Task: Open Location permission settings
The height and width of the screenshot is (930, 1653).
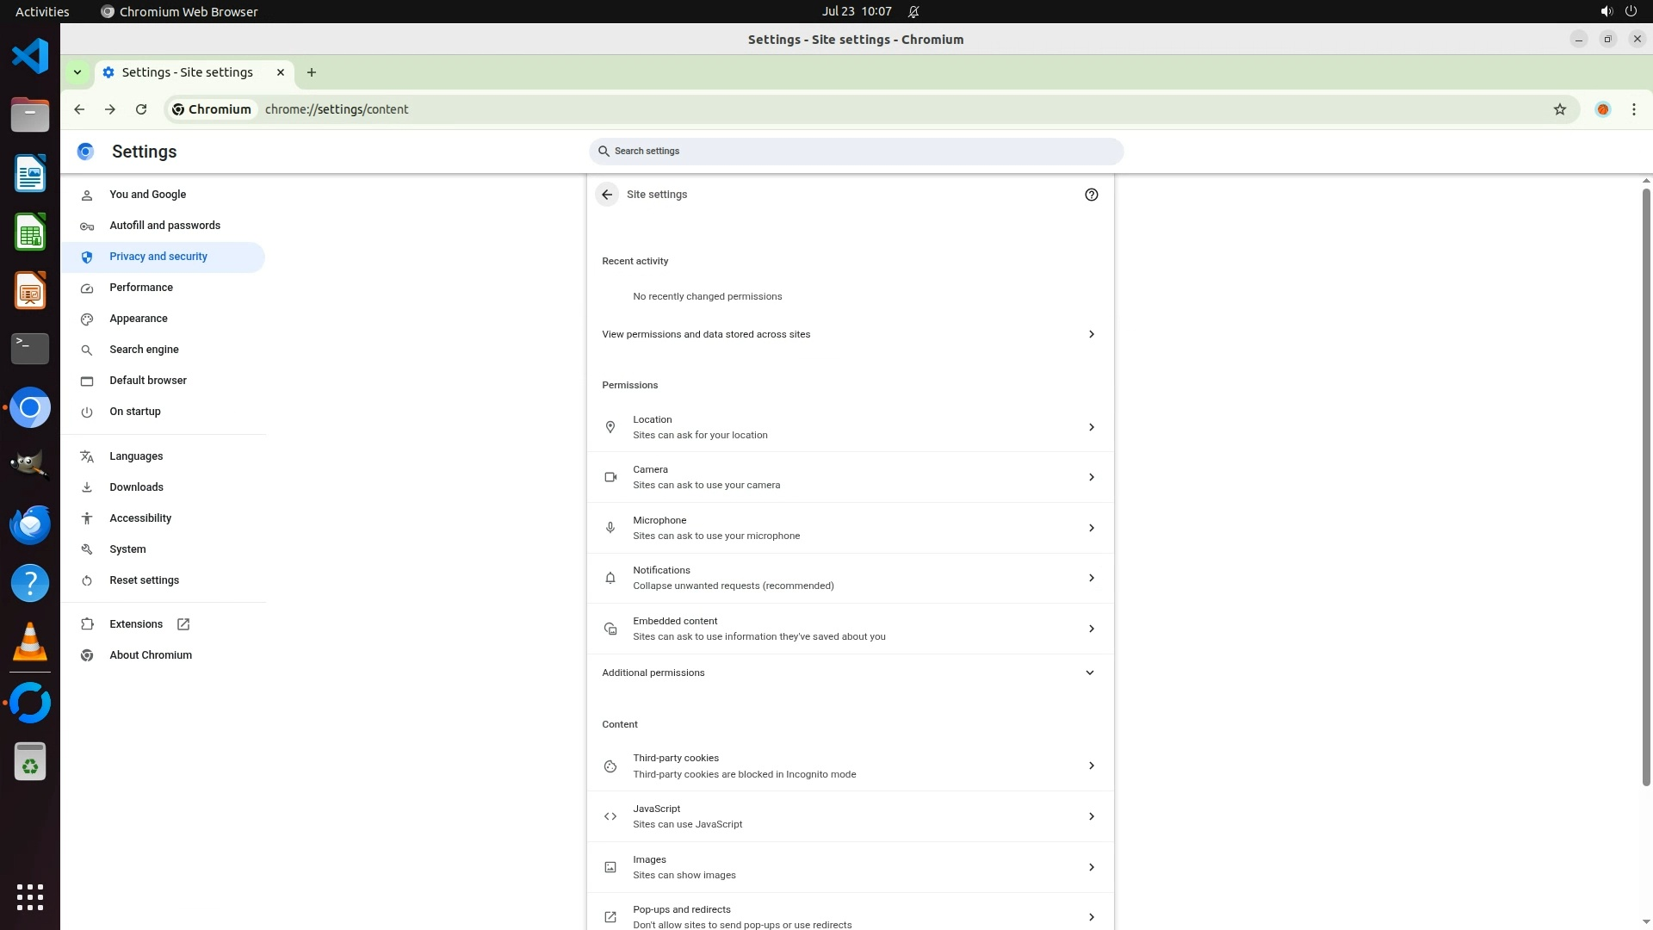Action: tap(850, 427)
